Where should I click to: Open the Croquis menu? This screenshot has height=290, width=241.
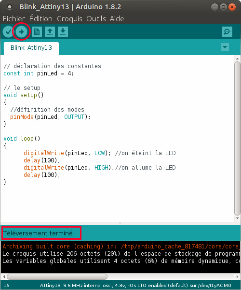70,19
